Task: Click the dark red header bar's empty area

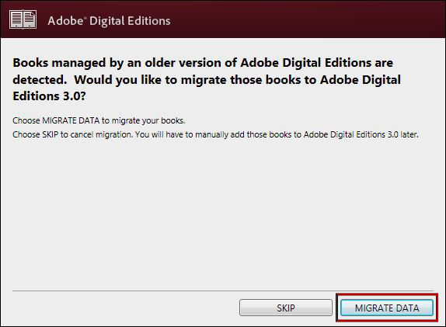Action: tap(307, 19)
